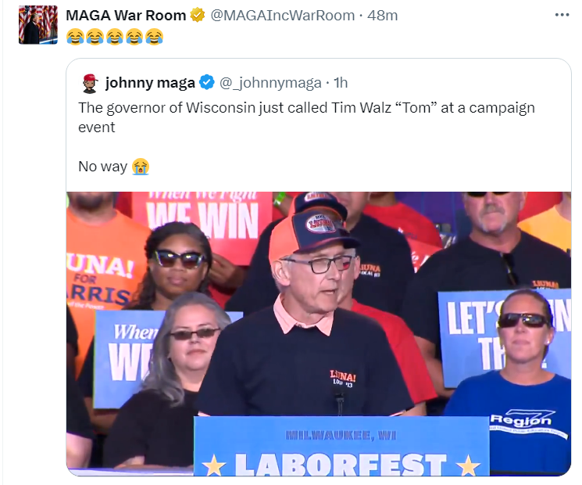Click the LABORFEST podium sign in the video
The width and height of the screenshot is (582, 485).
tap(341, 446)
